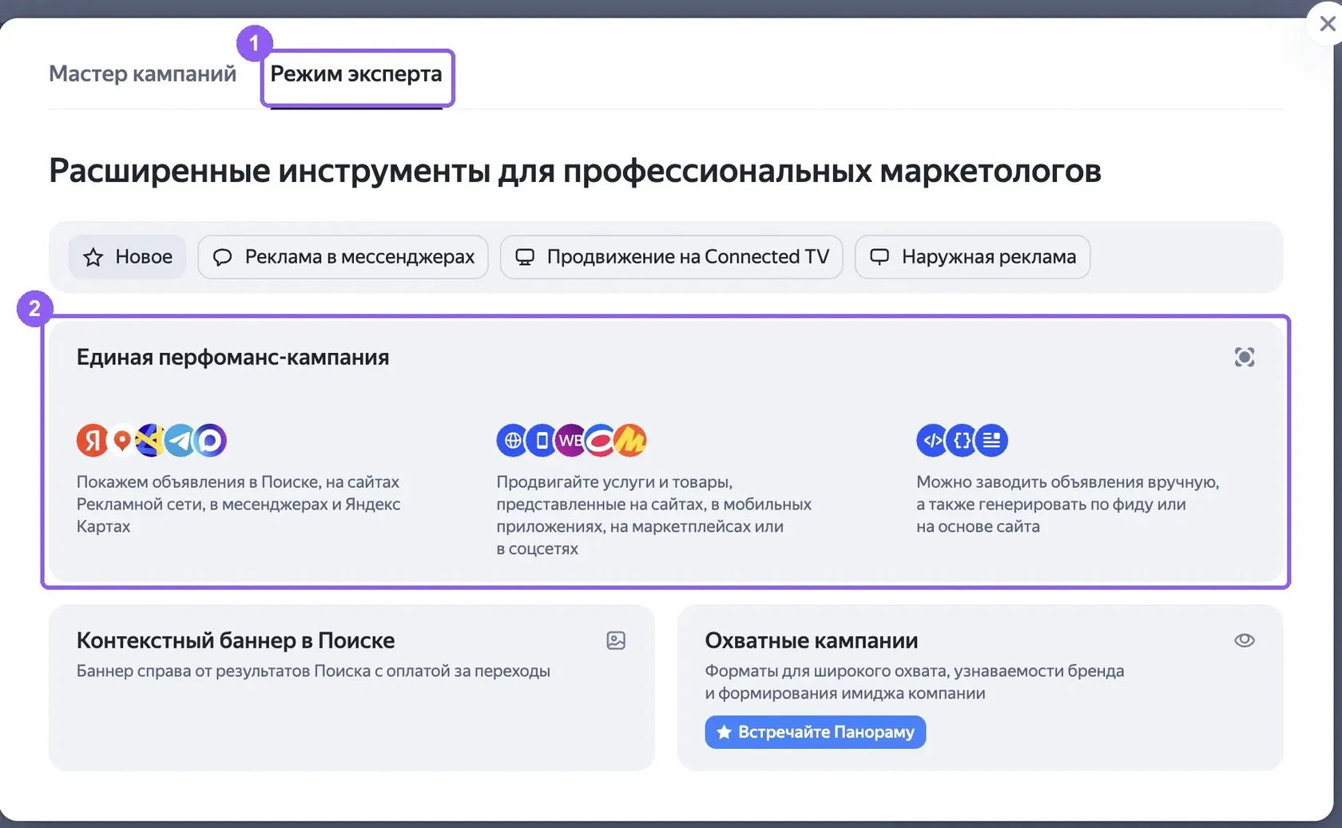Click description Покажем объявления в Поиске
Viewport: 1342px width, 828px height.
238,504
